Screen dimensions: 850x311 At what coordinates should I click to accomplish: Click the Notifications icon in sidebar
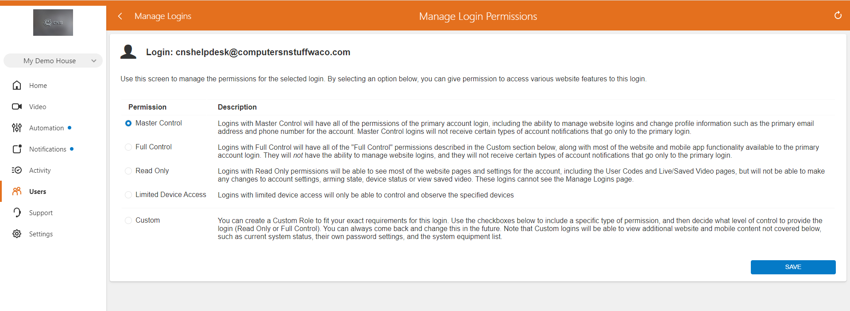(x=17, y=149)
